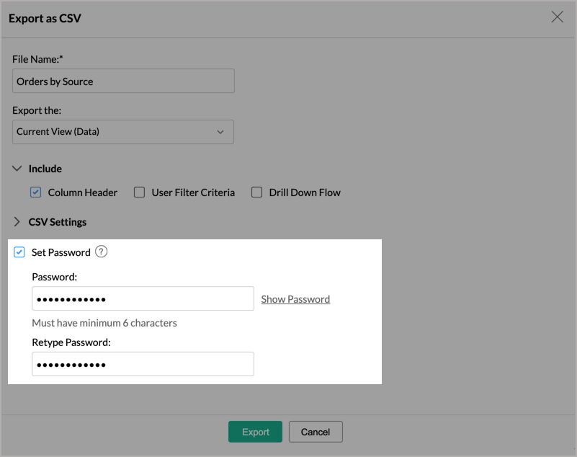The width and height of the screenshot is (577, 457).
Task: Close the Export as CSV dialog
Action: tap(557, 17)
